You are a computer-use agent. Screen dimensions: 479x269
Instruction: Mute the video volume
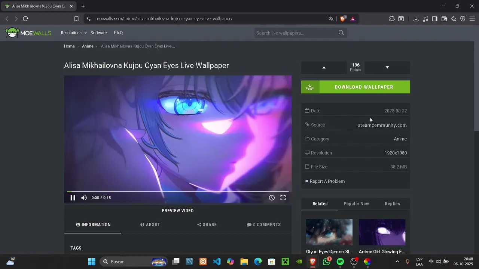tap(84, 198)
